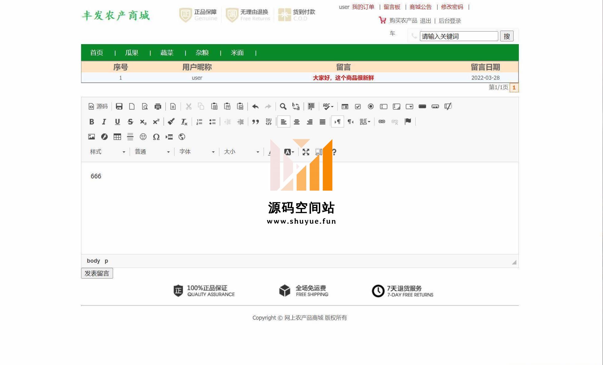Click the Print icon
This screenshot has height=365, width=603.
pyautogui.click(x=158, y=106)
